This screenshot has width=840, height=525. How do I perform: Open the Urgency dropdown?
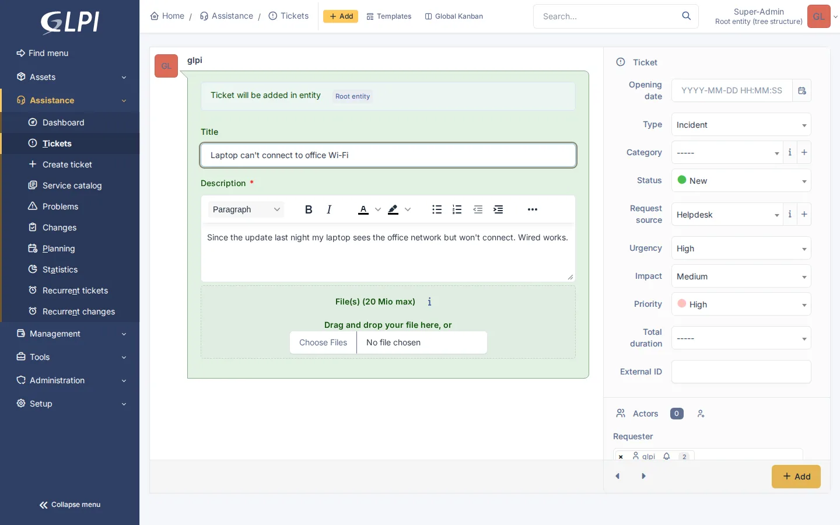pos(741,249)
